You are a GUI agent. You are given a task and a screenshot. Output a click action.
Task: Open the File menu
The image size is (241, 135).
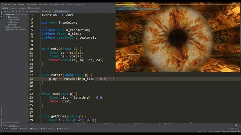click(x=6, y=4)
